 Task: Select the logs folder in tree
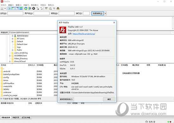click(x=19, y=47)
